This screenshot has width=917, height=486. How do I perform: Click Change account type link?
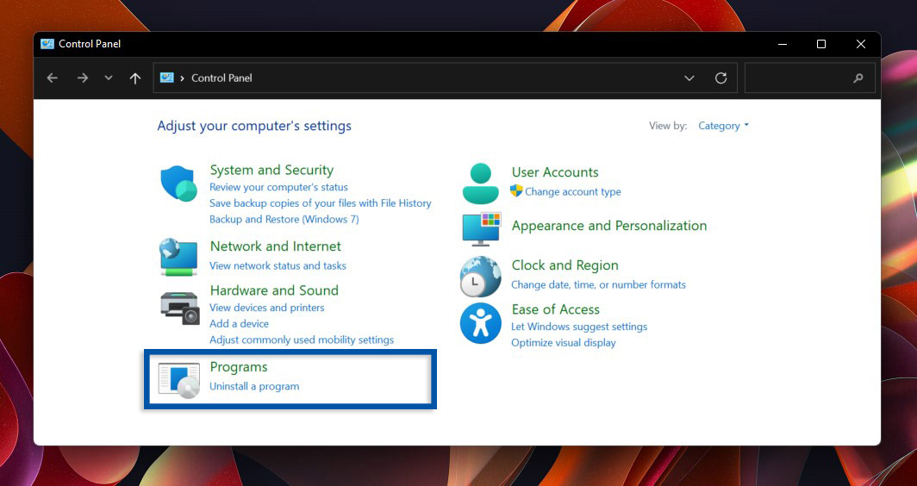coord(572,192)
